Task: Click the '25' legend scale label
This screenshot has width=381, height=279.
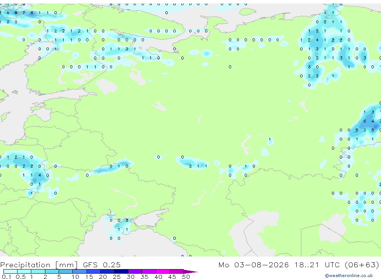Action: pos(117,277)
